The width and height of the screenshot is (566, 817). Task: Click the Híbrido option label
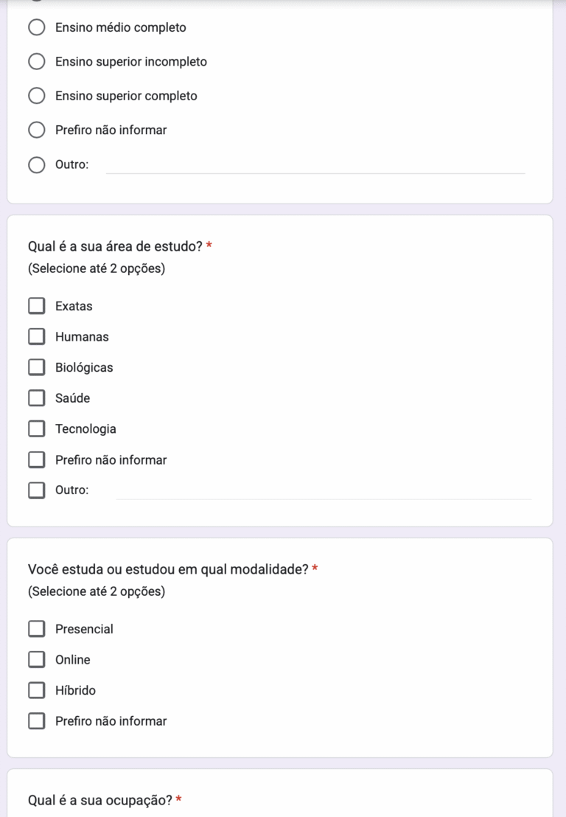click(75, 691)
